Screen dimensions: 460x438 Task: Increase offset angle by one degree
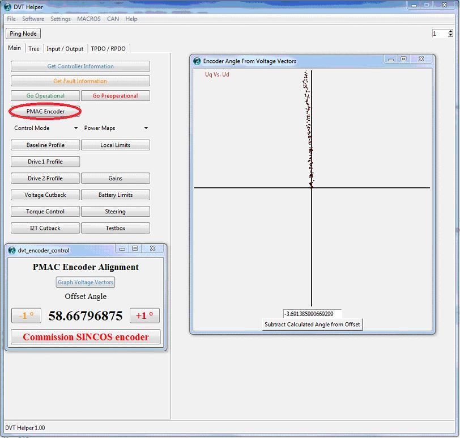click(x=144, y=316)
